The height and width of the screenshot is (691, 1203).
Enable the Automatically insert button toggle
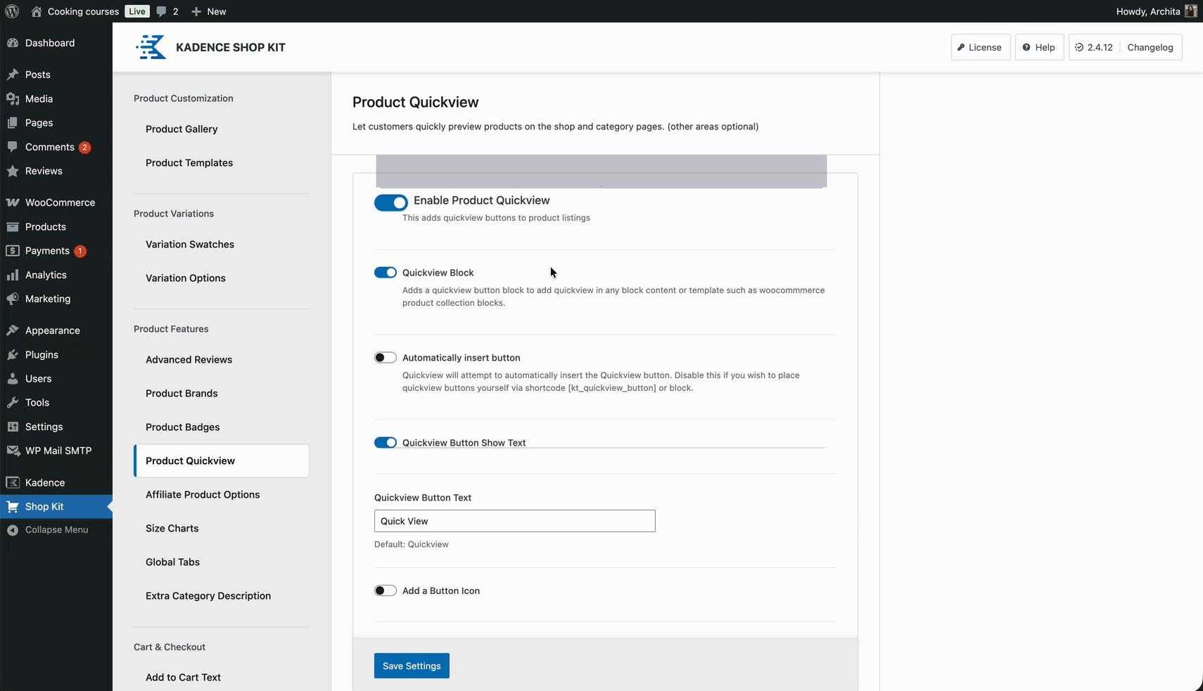tap(386, 358)
